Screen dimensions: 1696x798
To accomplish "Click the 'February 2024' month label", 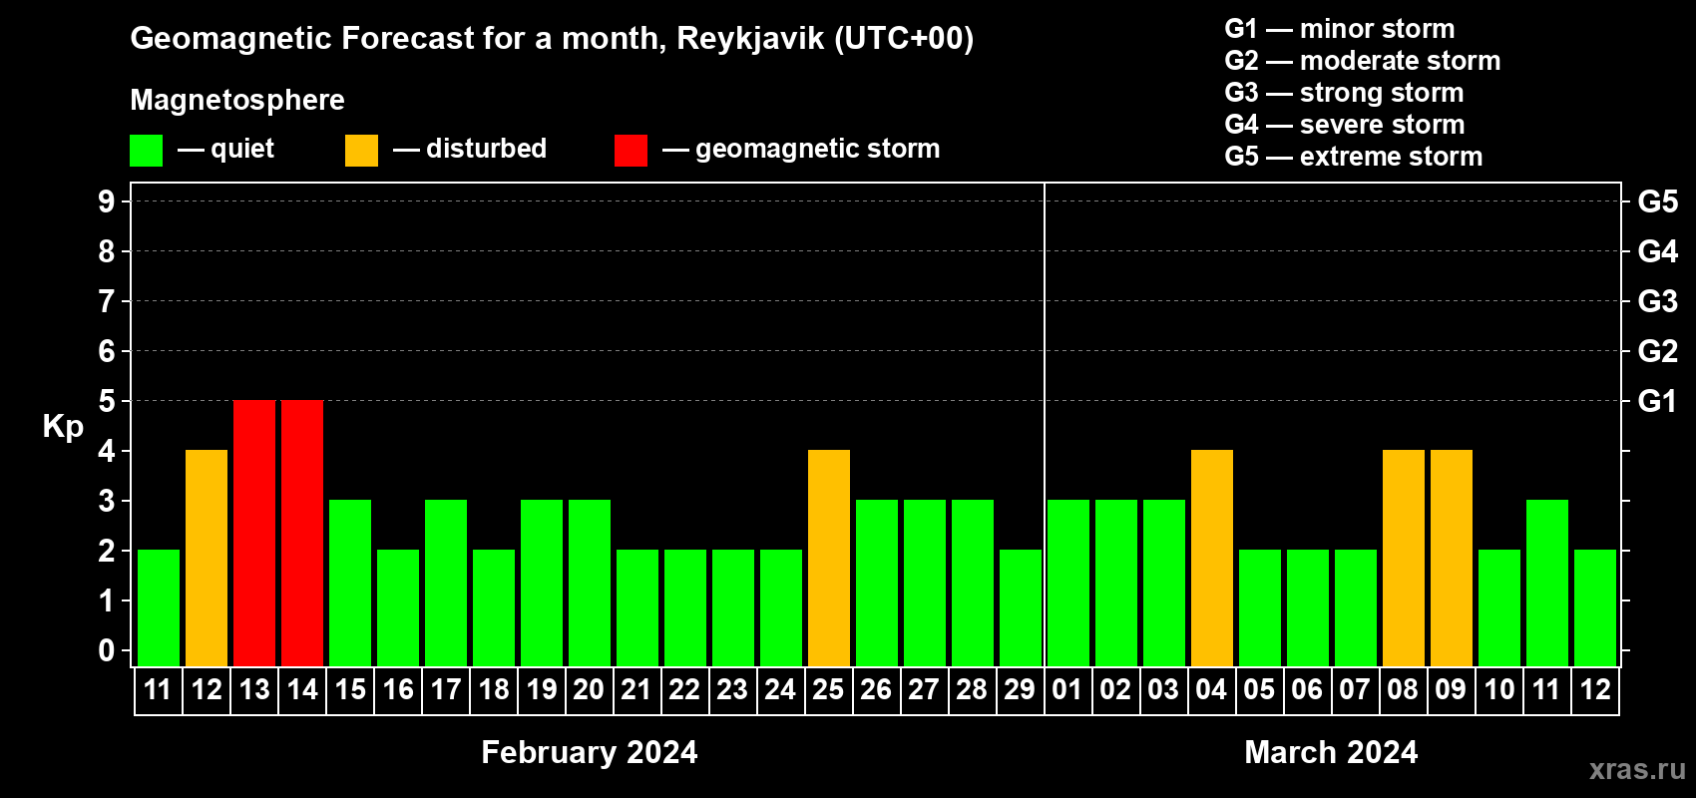I will tap(590, 752).
